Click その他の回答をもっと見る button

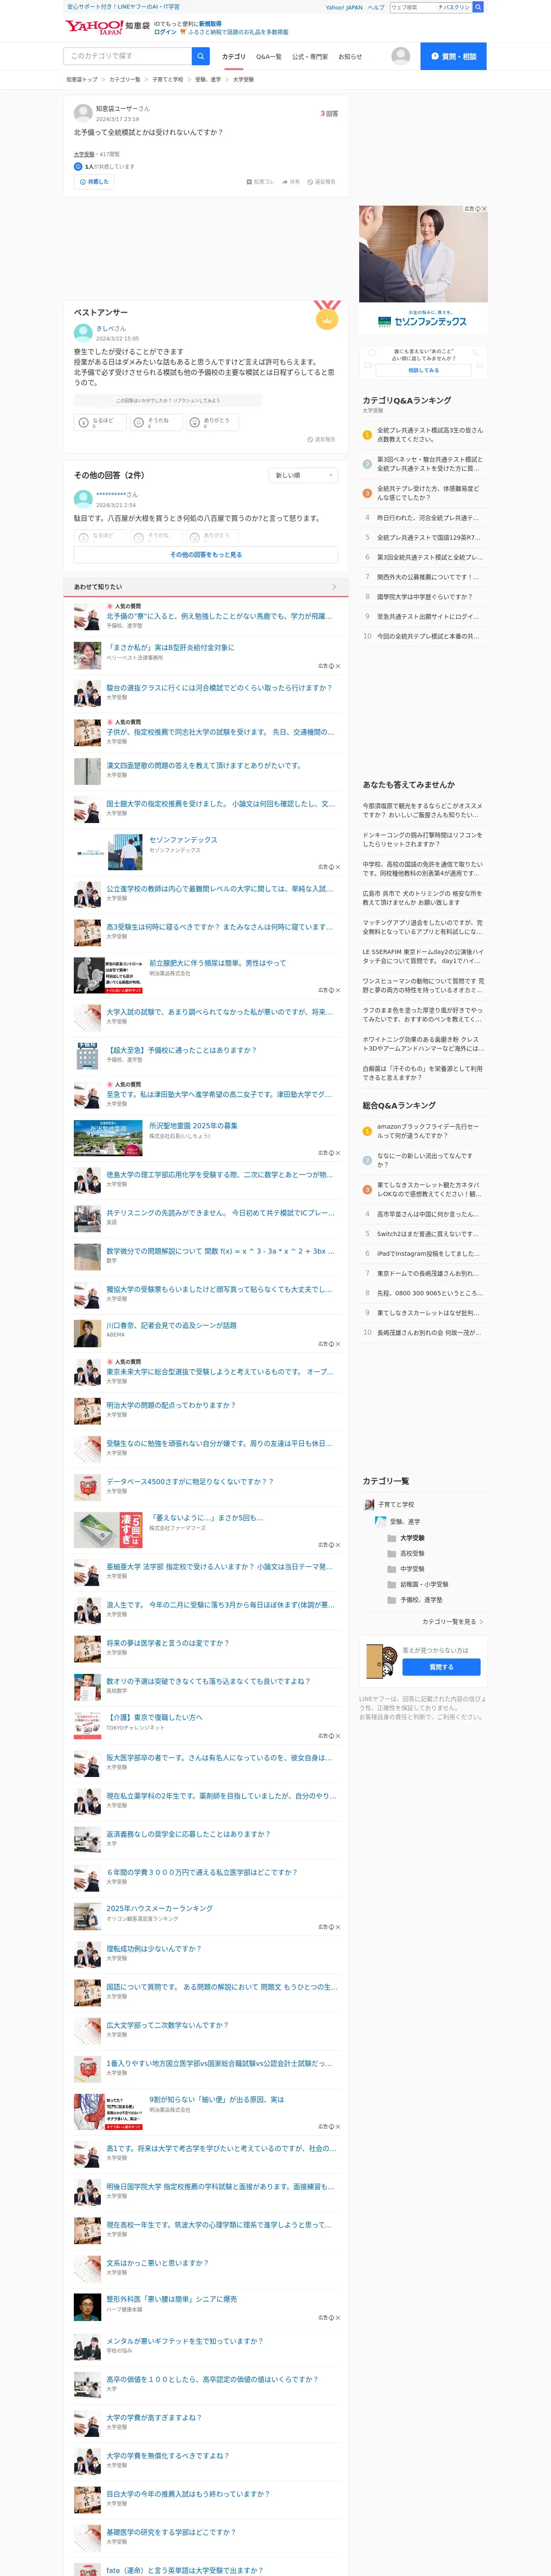206,555
